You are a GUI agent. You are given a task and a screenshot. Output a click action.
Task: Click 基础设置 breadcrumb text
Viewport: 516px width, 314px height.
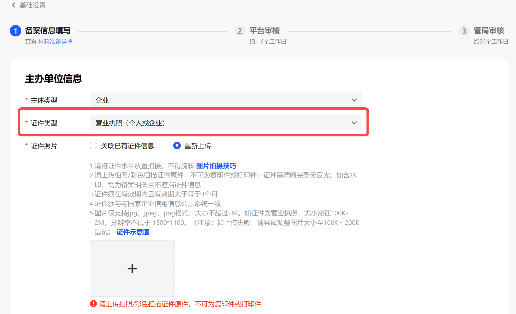pos(32,5)
